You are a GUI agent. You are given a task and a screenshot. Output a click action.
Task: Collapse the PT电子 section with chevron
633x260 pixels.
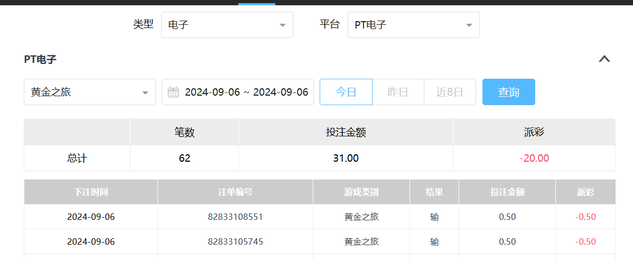604,59
